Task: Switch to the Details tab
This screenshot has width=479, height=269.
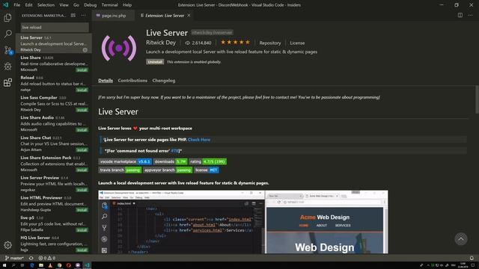Action: pyautogui.click(x=106, y=81)
